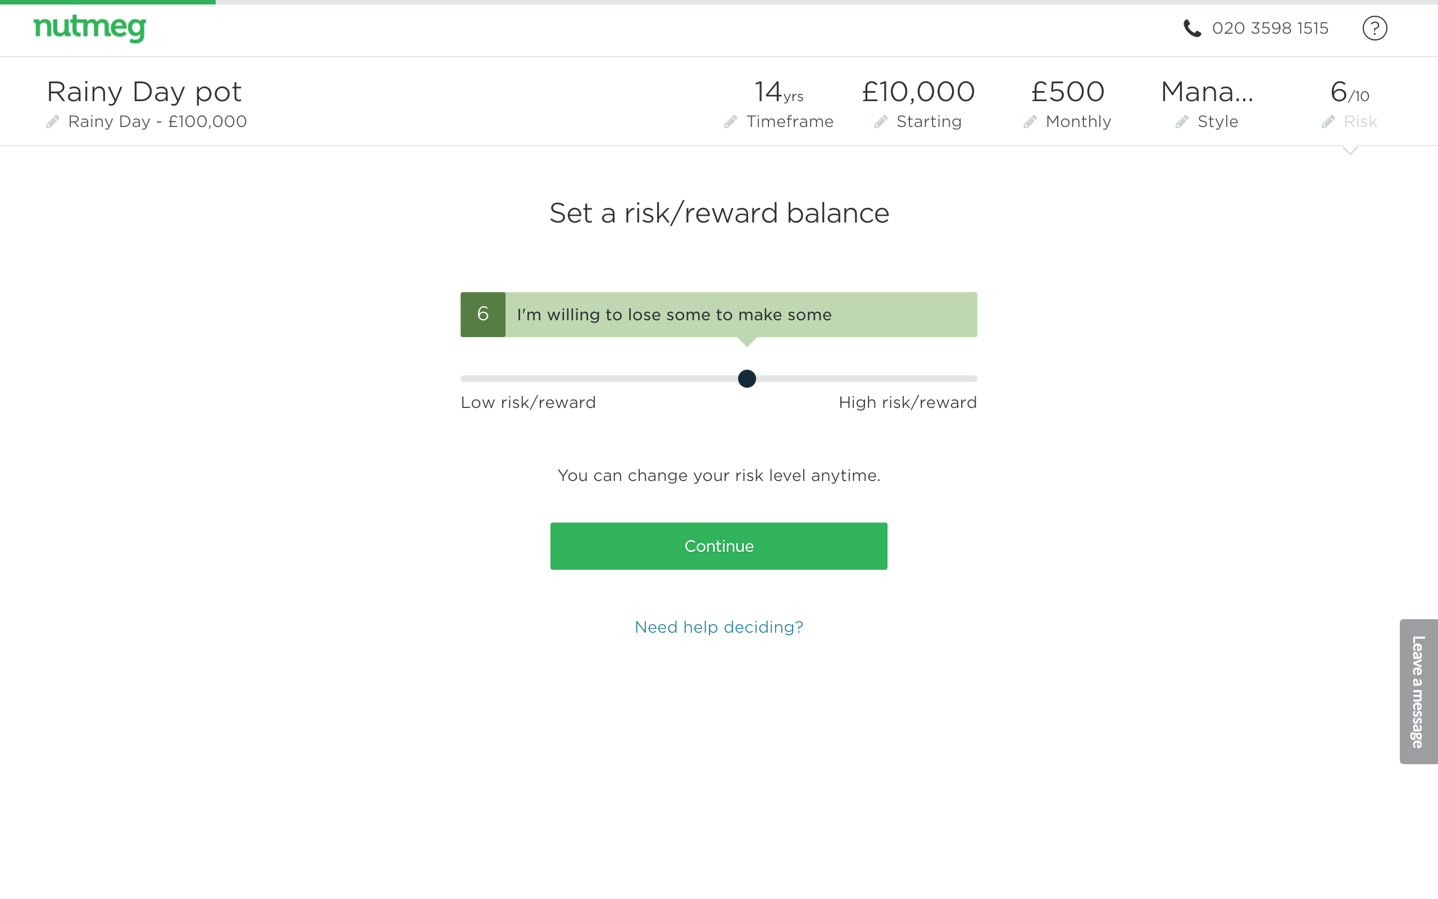The image size is (1438, 899).
Task: Click the phone icon in header
Action: (1191, 28)
